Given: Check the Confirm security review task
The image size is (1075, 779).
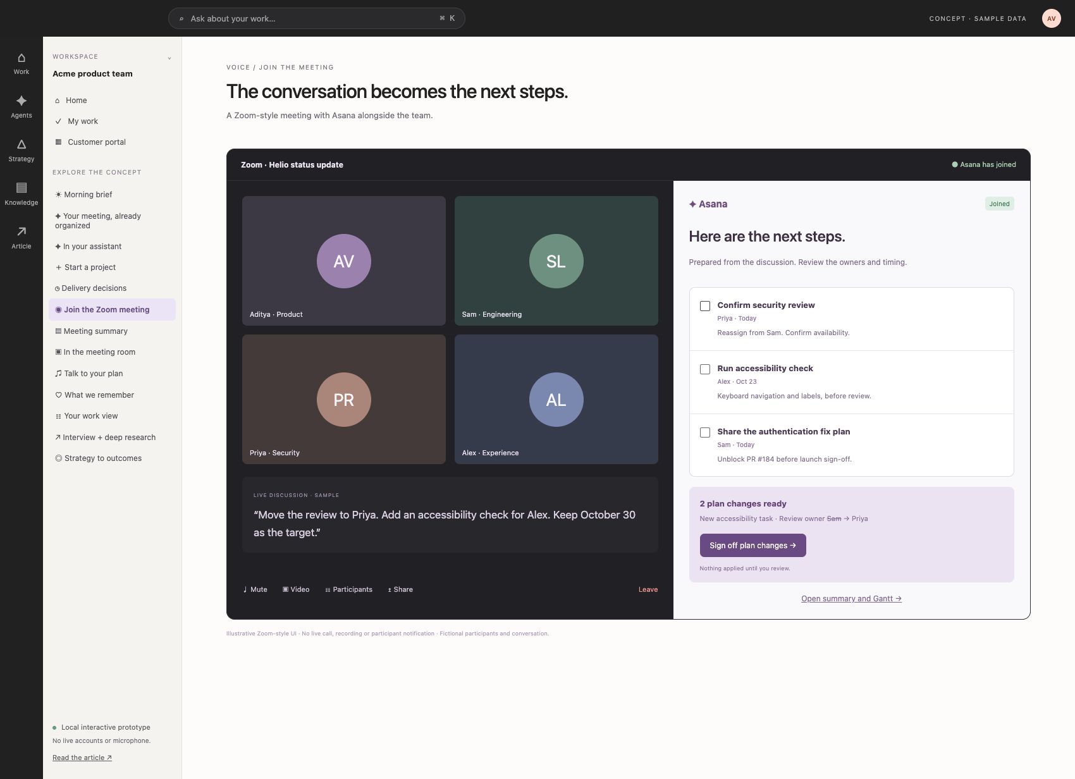Looking at the screenshot, I should tap(705, 306).
